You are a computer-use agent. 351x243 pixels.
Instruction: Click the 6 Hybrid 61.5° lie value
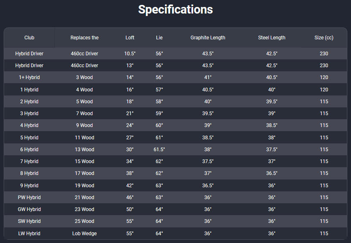(x=159, y=150)
